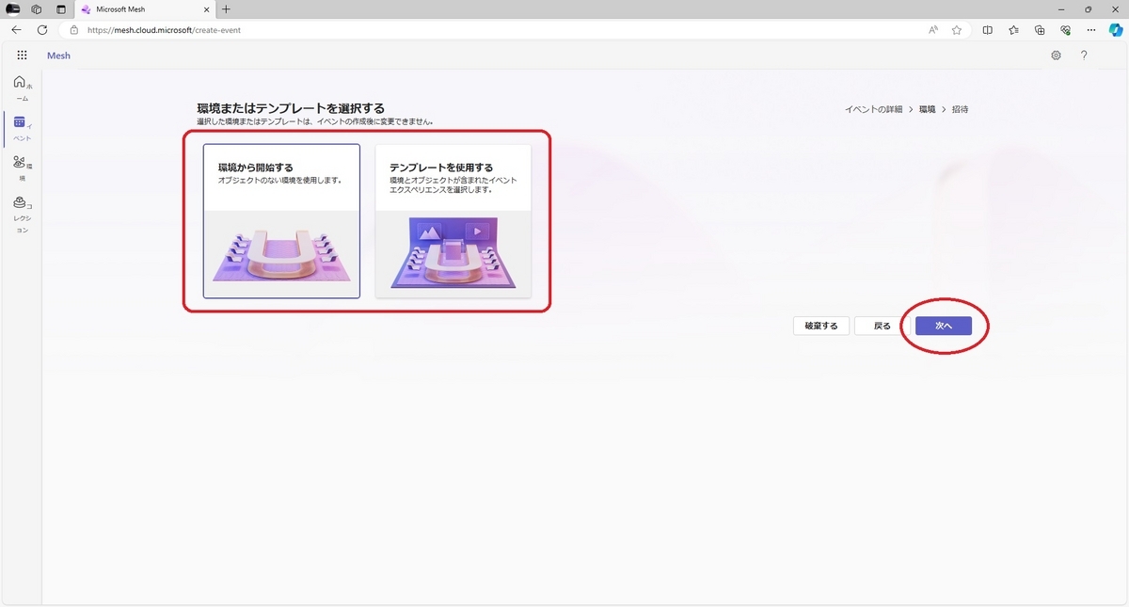Open the split screen icon
This screenshot has height=607, width=1129.
pyautogui.click(x=987, y=30)
